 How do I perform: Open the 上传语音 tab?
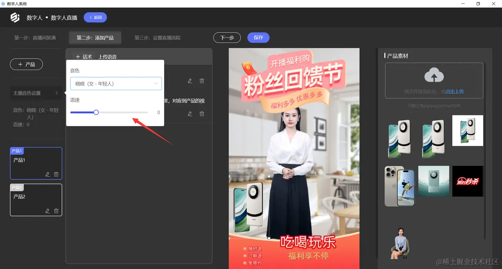(107, 57)
